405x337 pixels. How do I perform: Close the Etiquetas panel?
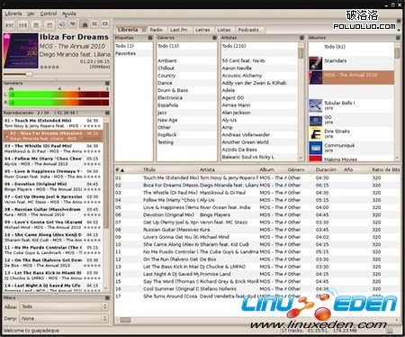[150, 38]
